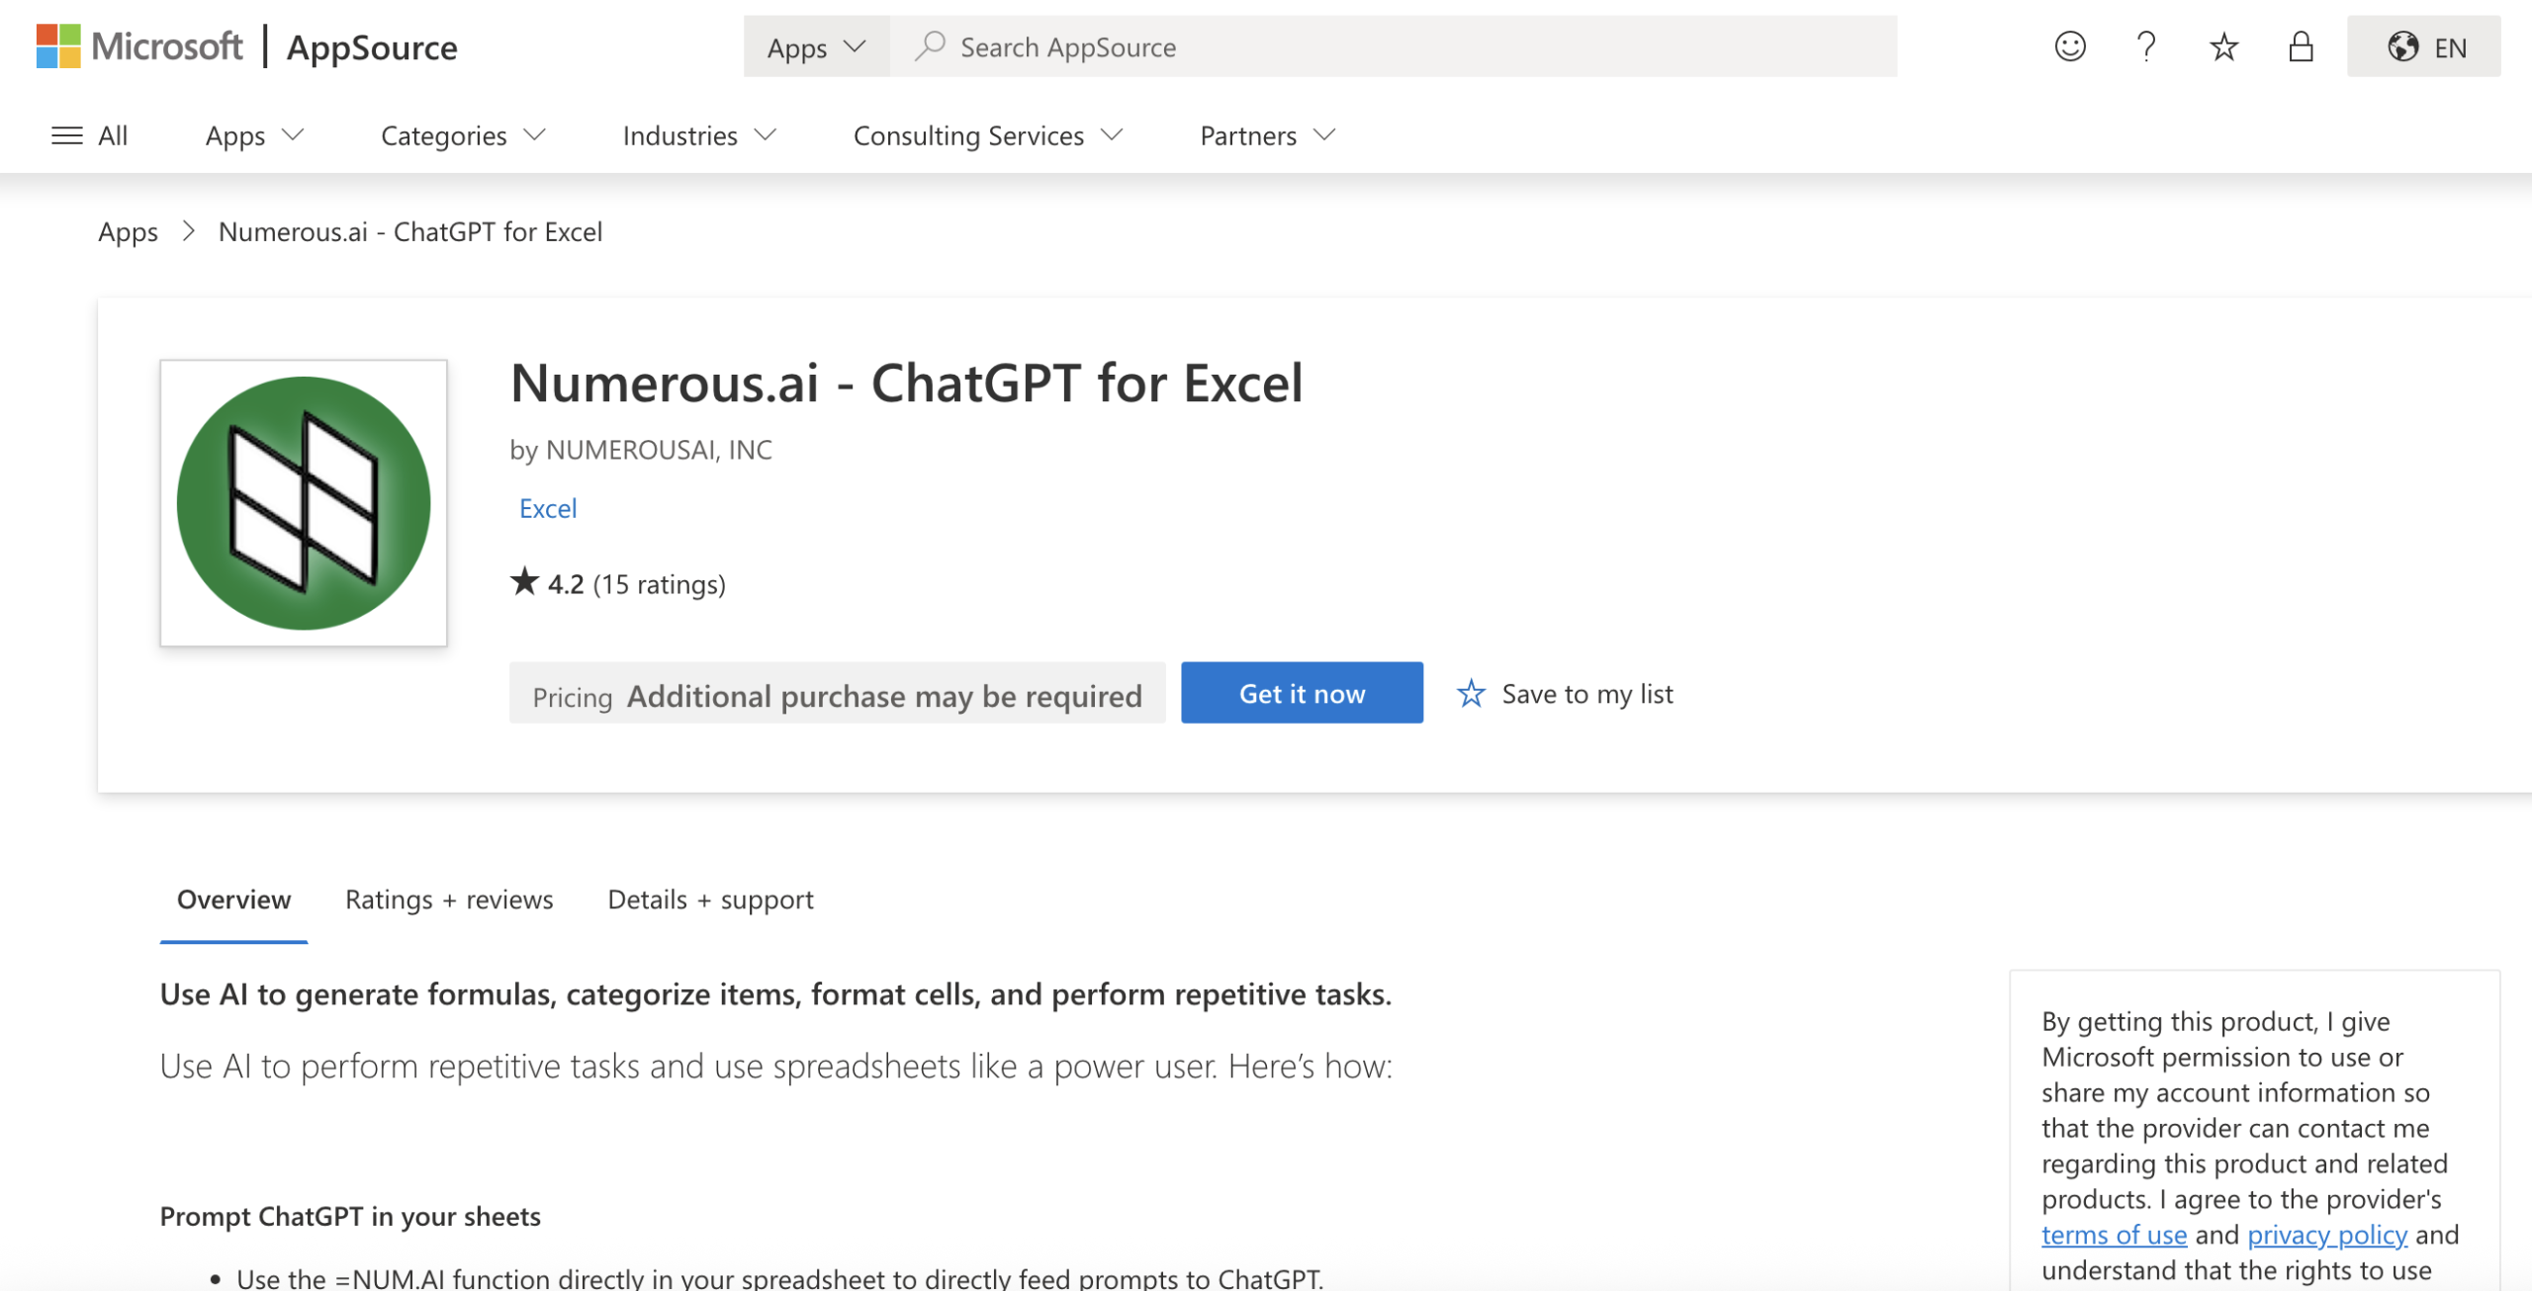The width and height of the screenshot is (2532, 1291).
Task: Click the lock sign-in icon
Action: pos(2301,46)
